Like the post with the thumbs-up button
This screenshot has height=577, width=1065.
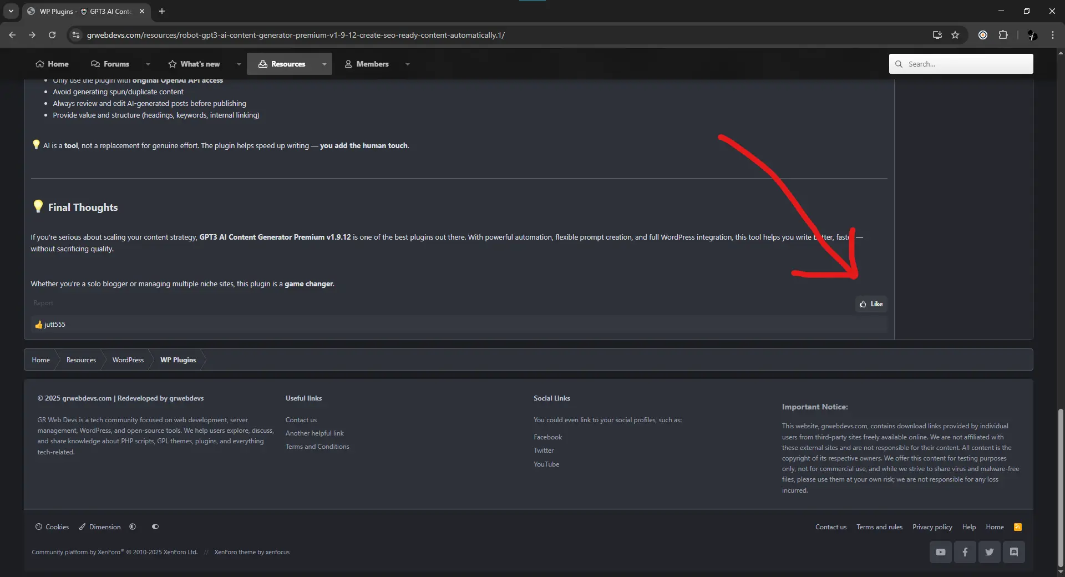point(871,304)
